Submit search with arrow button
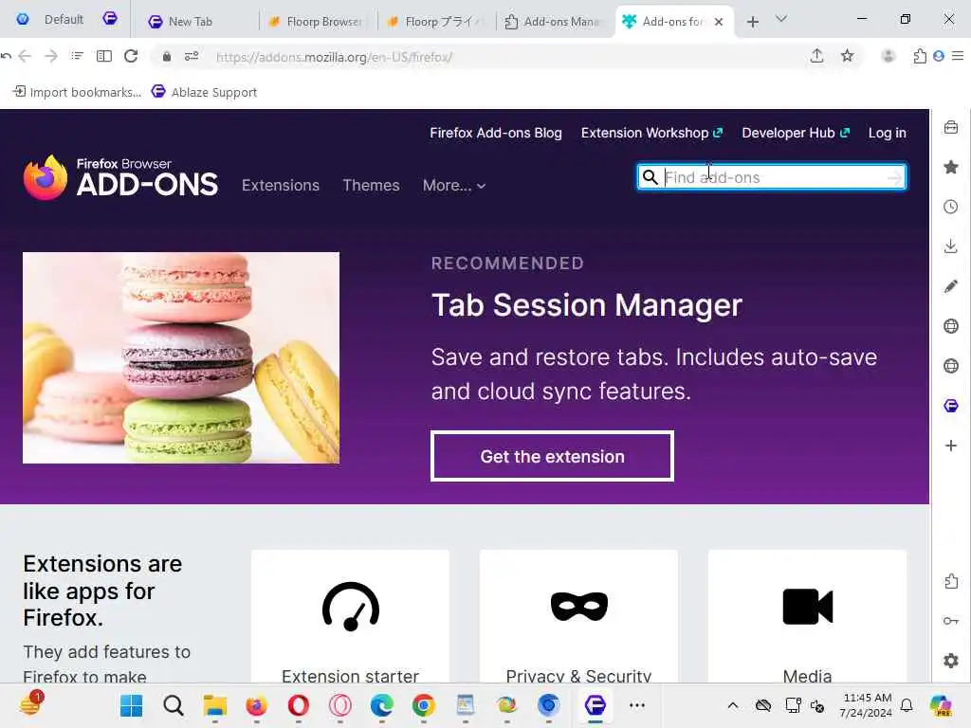Viewport: 971px width, 728px height. (x=894, y=177)
